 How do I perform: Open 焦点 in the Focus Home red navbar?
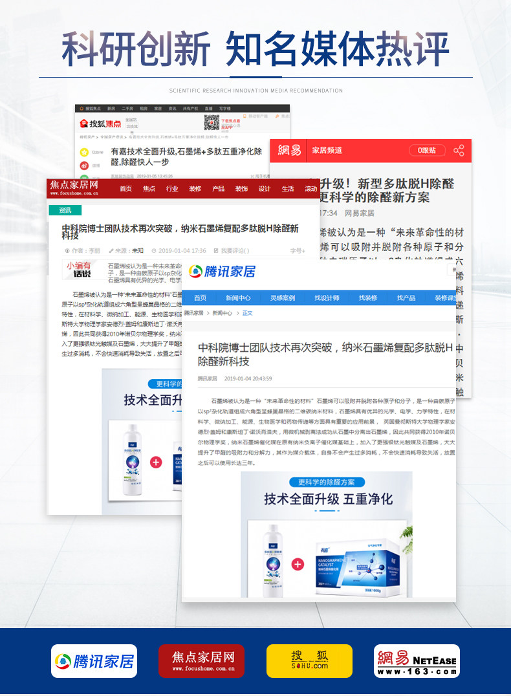click(149, 189)
